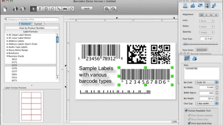
Task: Switch to Standard label tab
Action: click(x=26, y=24)
